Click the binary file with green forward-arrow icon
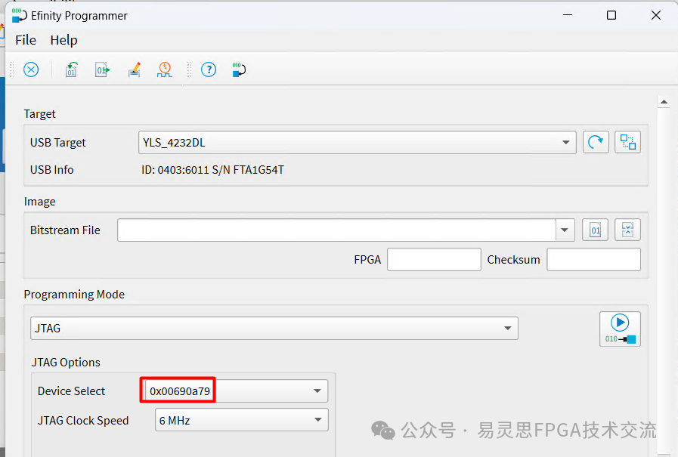The width and height of the screenshot is (678, 457). tap(102, 69)
